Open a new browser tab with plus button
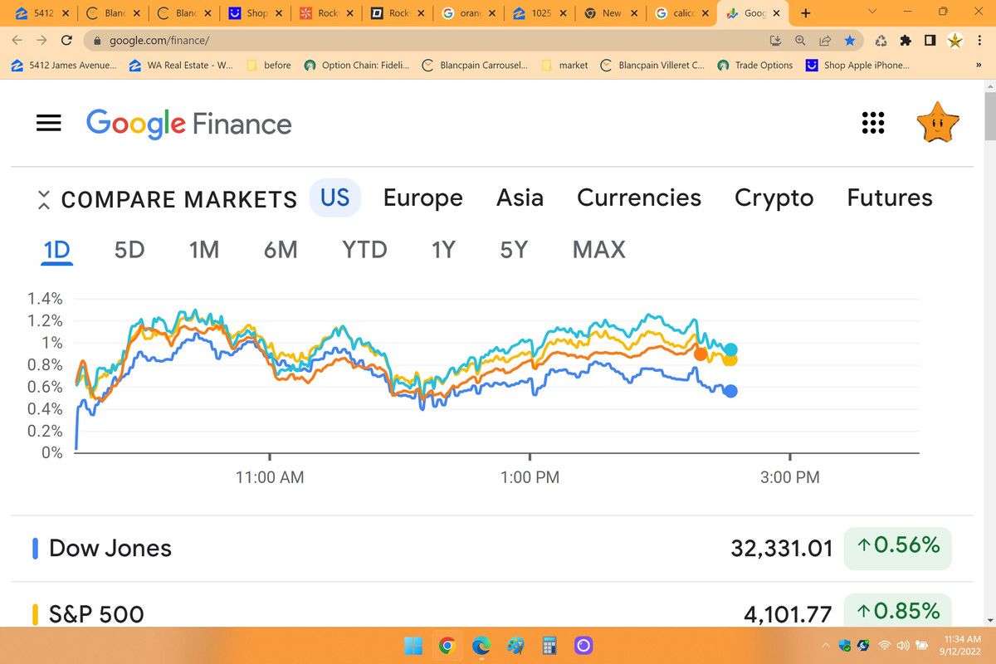 tap(805, 13)
